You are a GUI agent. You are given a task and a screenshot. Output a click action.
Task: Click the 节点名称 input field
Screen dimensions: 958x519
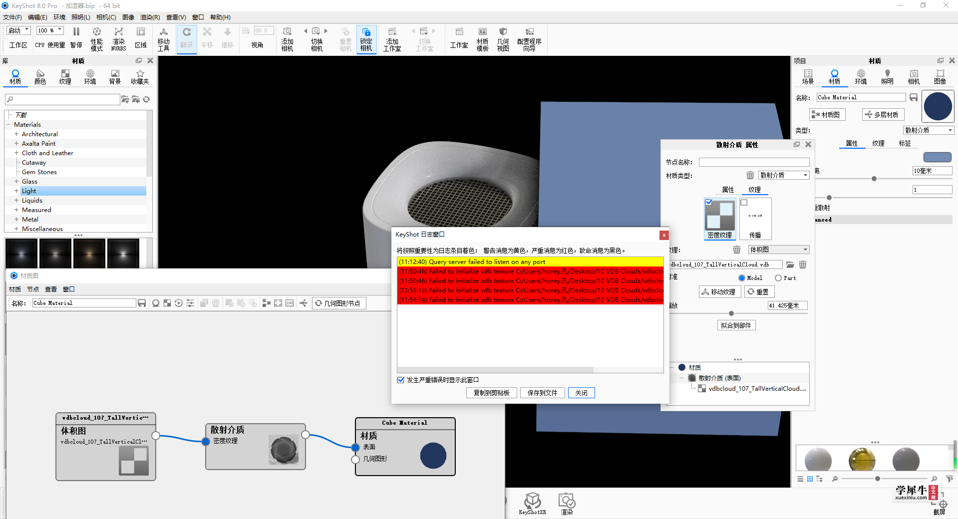[754, 162]
